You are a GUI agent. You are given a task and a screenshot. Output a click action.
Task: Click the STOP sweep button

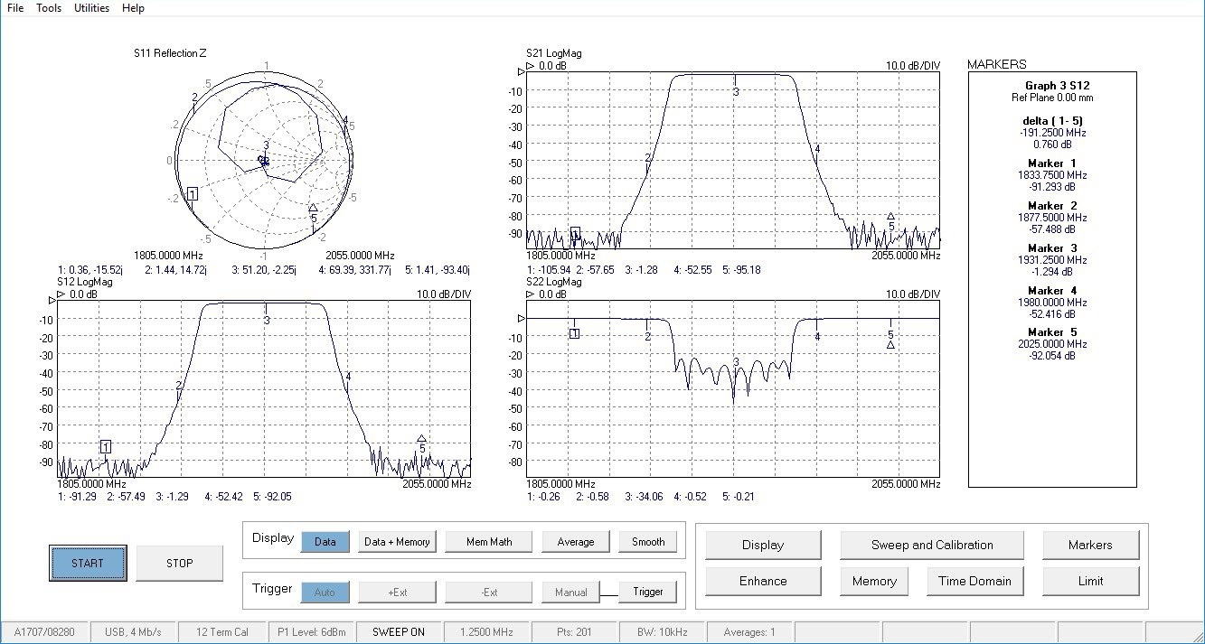coord(179,563)
